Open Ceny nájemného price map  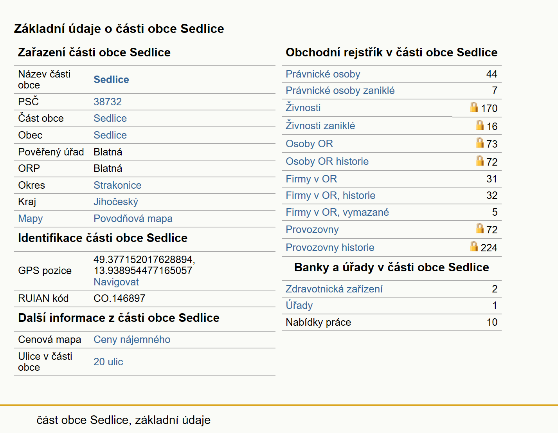132,339
